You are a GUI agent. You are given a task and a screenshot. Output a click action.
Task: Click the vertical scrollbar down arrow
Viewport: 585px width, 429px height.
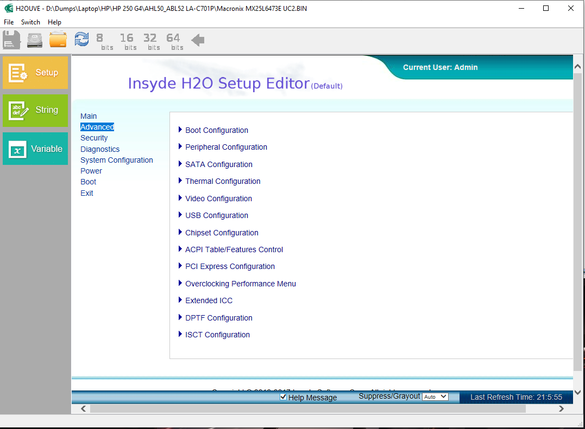(577, 392)
